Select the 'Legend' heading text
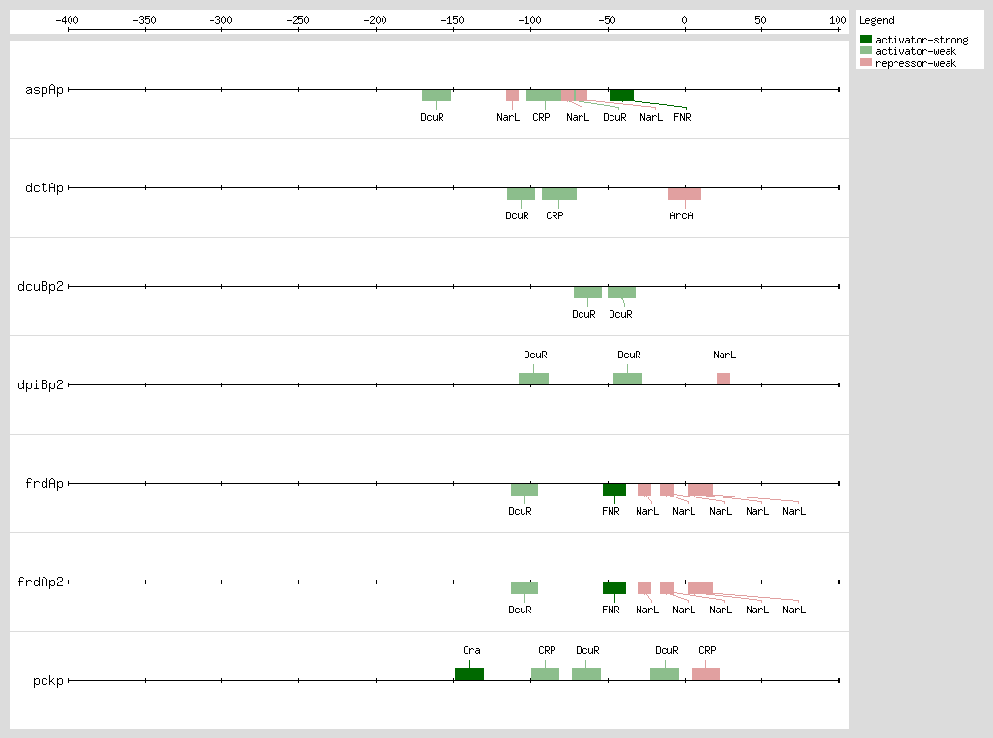 (876, 20)
